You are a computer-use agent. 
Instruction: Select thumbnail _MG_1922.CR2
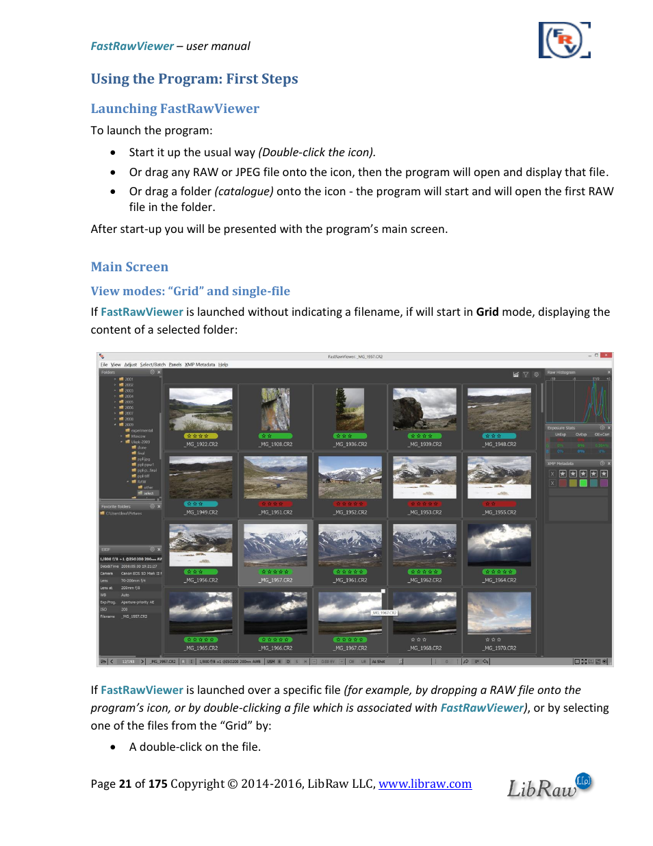tap(201, 416)
